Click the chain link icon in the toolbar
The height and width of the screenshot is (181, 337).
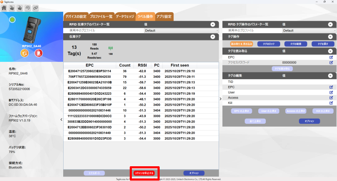click(35, 8)
